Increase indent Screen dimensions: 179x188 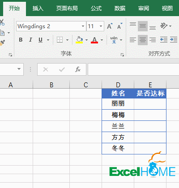pyautogui.click(x=174, y=40)
